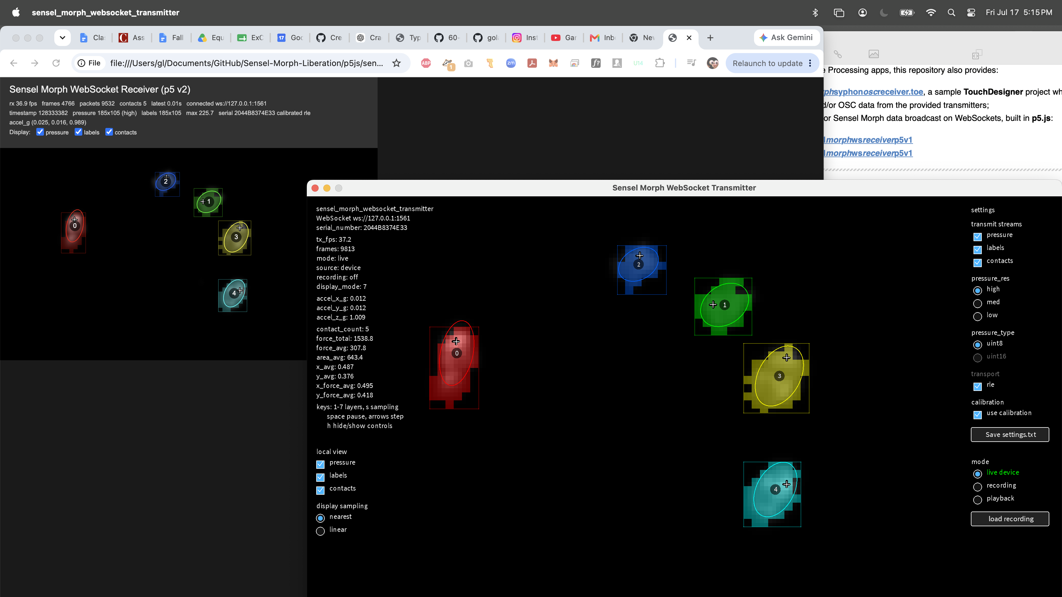Select low pressure_res radio button
Viewport: 1062px width, 597px height.
pyautogui.click(x=978, y=316)
